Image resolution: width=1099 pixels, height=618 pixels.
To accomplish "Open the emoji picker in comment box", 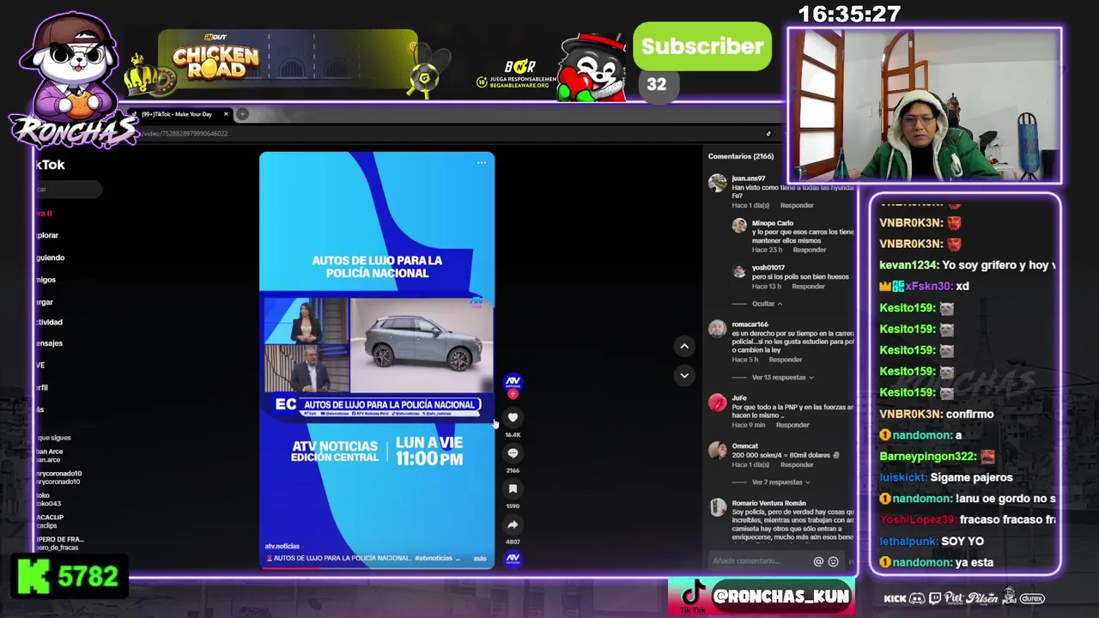I will coord(833,561).
